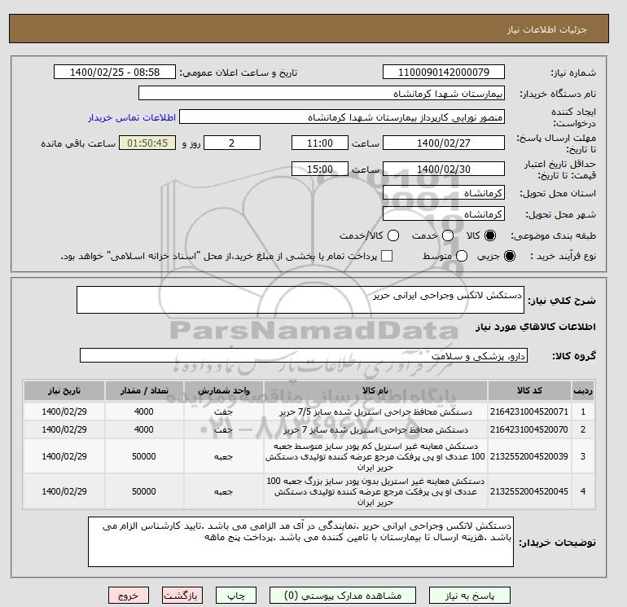627x607 pixels.
Task: Click the کد کالا column header
Action: click(529, 390)
